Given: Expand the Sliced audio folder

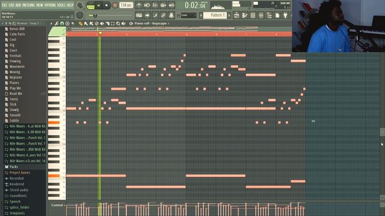Looking at the screenshot, I should [x=16, y=190].
